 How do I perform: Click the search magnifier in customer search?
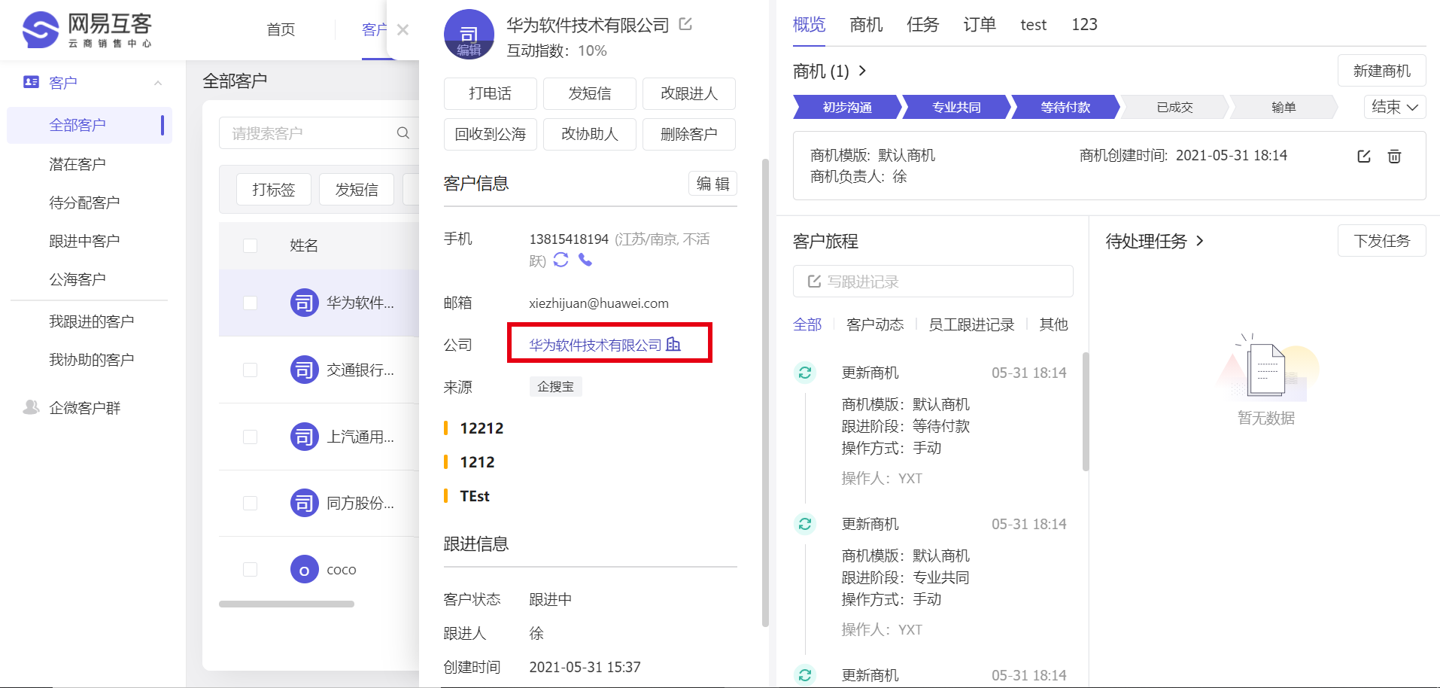tap(403, 132)
